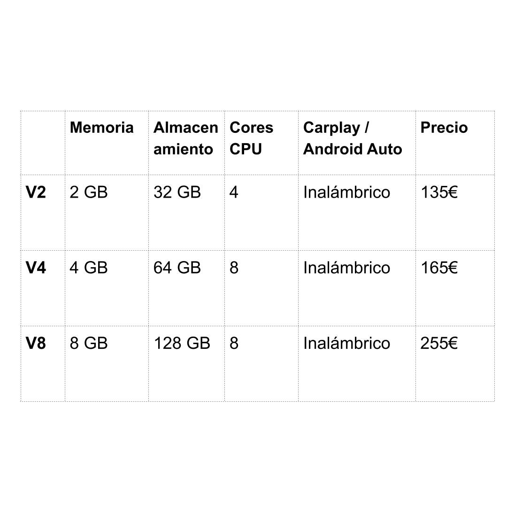Select the Carplay / Android Auto header
This screenshot has height=507, width=507.
click(353, 138)
